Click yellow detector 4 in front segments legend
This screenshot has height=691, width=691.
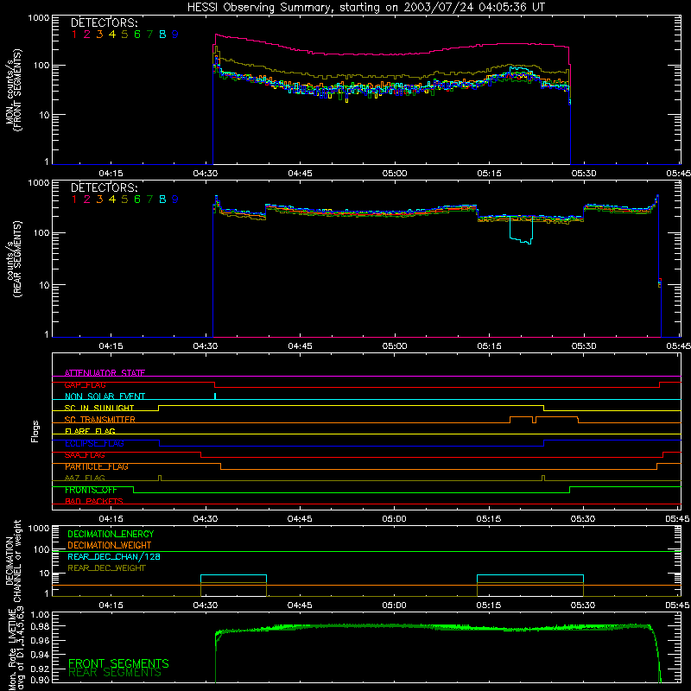click(x=112, y=34)
